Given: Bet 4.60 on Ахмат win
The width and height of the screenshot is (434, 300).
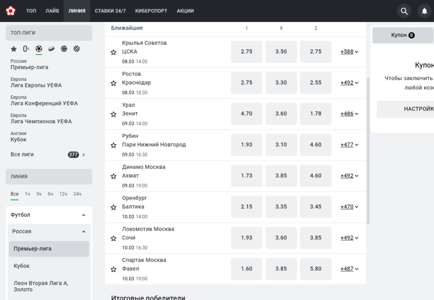Looking at the screenshot, I should point(315,175).
